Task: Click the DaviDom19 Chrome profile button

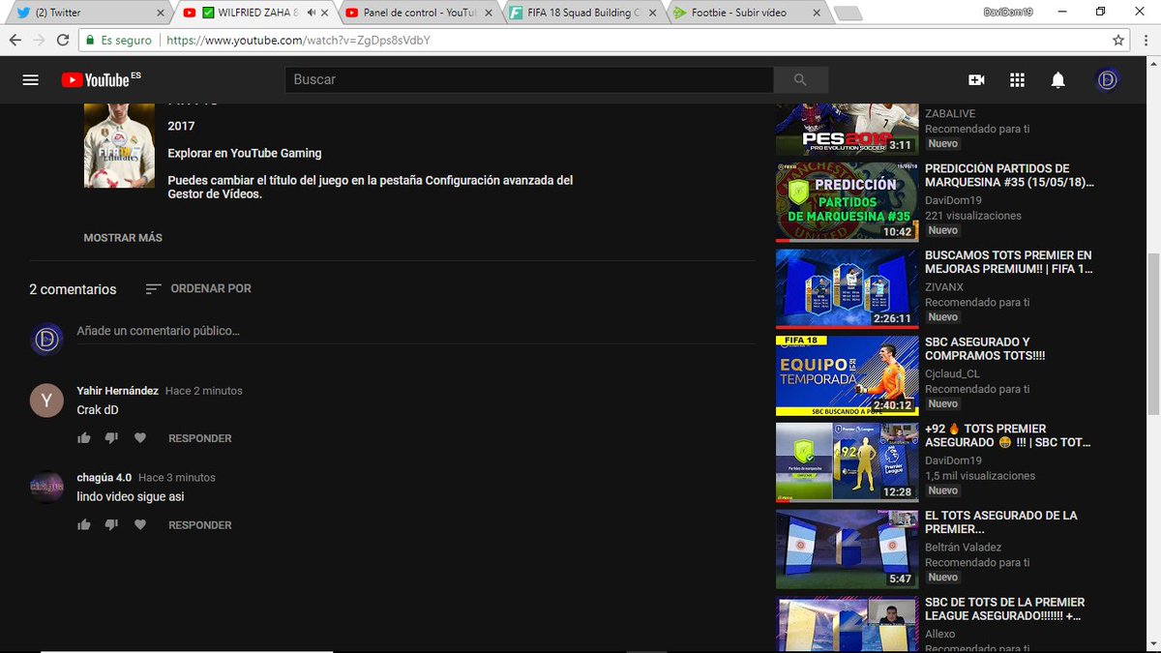Action: [x=1008, y=12]
